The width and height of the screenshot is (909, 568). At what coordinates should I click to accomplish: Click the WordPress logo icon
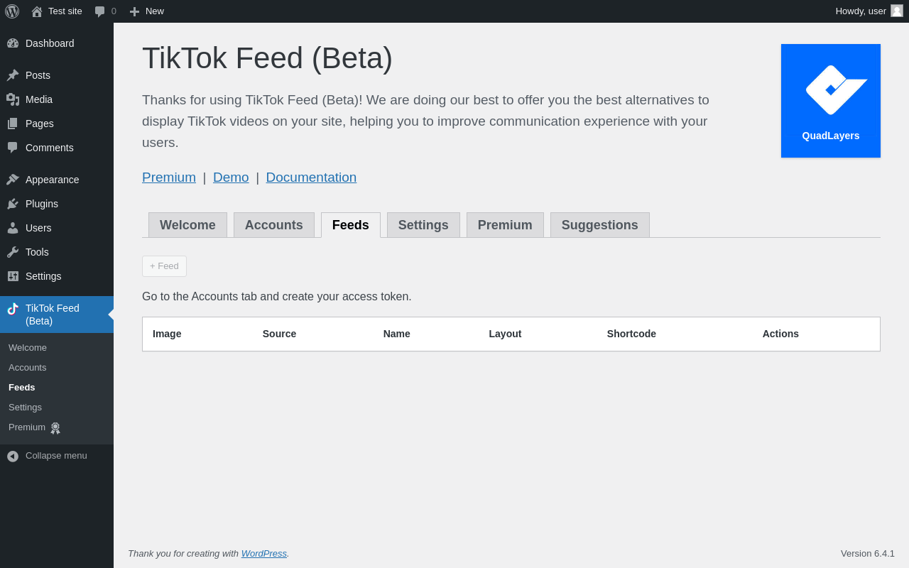coord(12,11)
